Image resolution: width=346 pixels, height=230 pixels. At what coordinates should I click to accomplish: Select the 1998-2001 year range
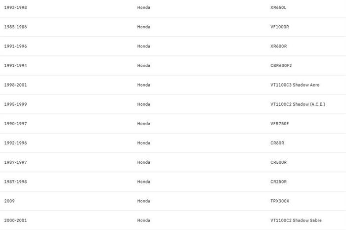(15, 85)
